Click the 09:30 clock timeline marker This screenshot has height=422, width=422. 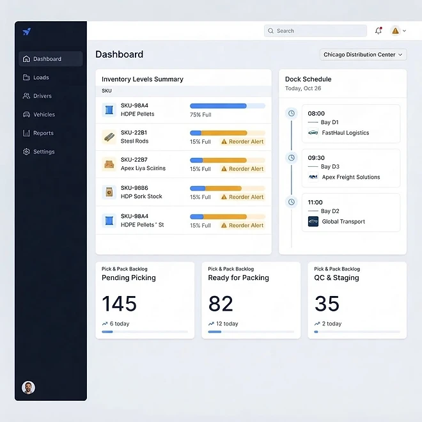(292, 158)
